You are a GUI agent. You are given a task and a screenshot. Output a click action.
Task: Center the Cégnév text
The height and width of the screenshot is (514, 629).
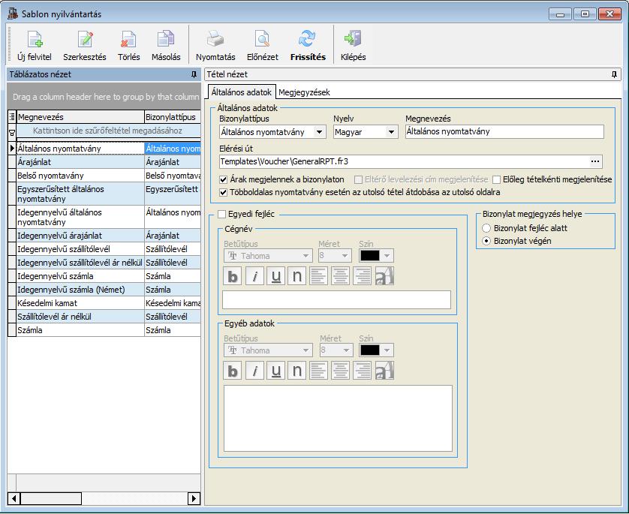[341, 276]
